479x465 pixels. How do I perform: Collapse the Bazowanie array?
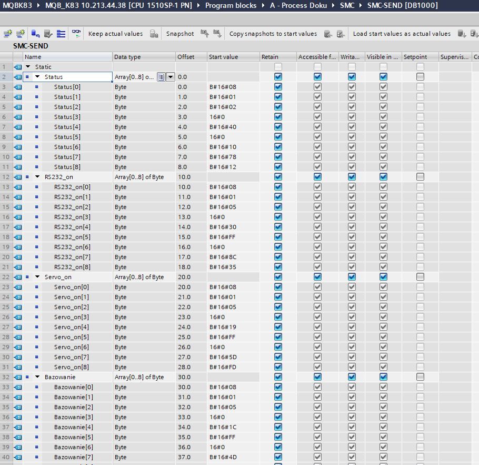click(x=37, y=377)
